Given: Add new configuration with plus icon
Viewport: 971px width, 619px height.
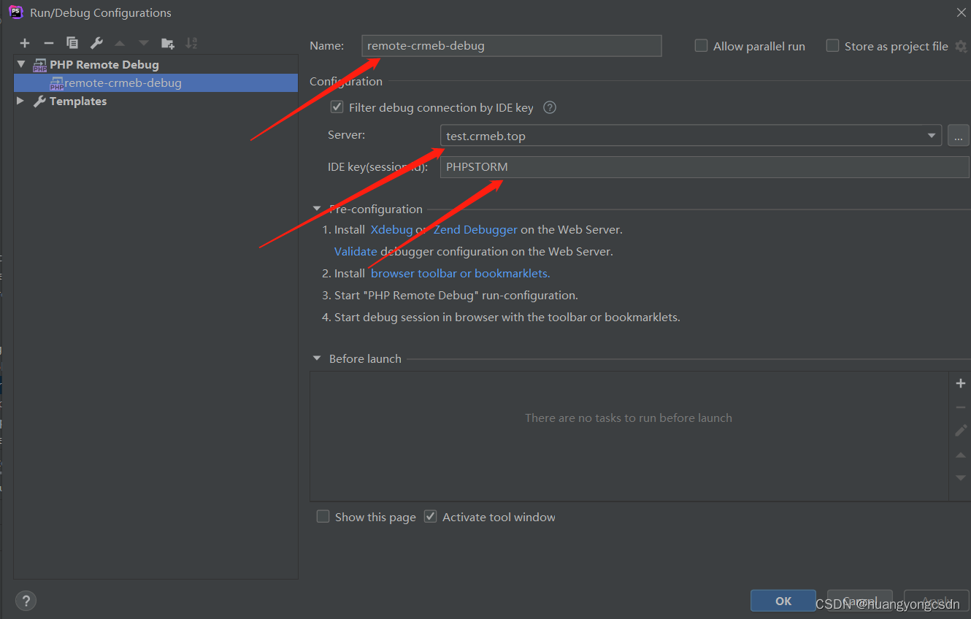Looking at the screenshot, I should [25, 43].
